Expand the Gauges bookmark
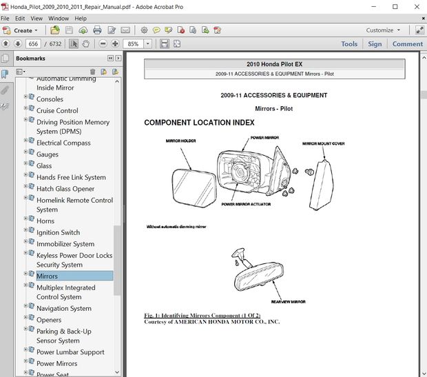 coord(25,152)
